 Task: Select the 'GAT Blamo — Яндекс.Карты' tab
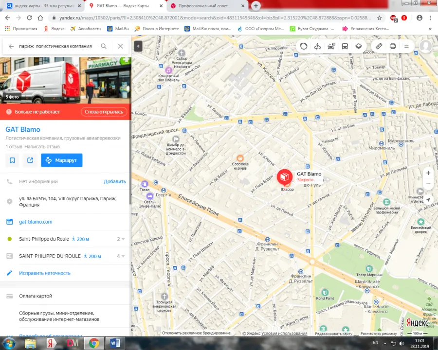tap(126, 5)
